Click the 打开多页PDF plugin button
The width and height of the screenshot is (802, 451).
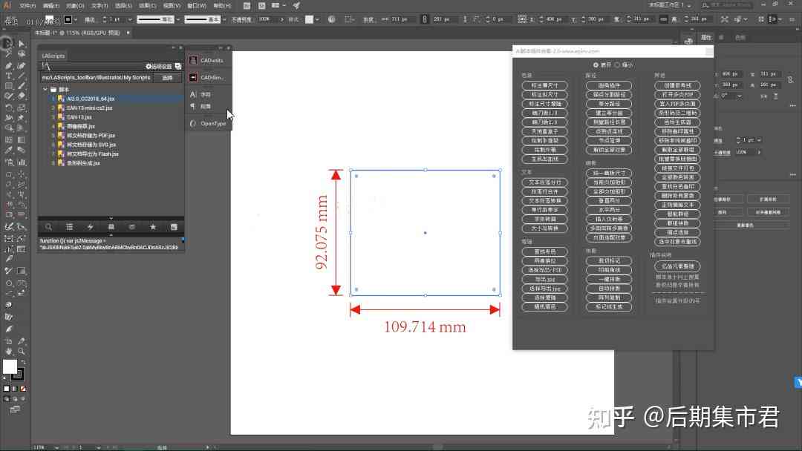[677, 94]
